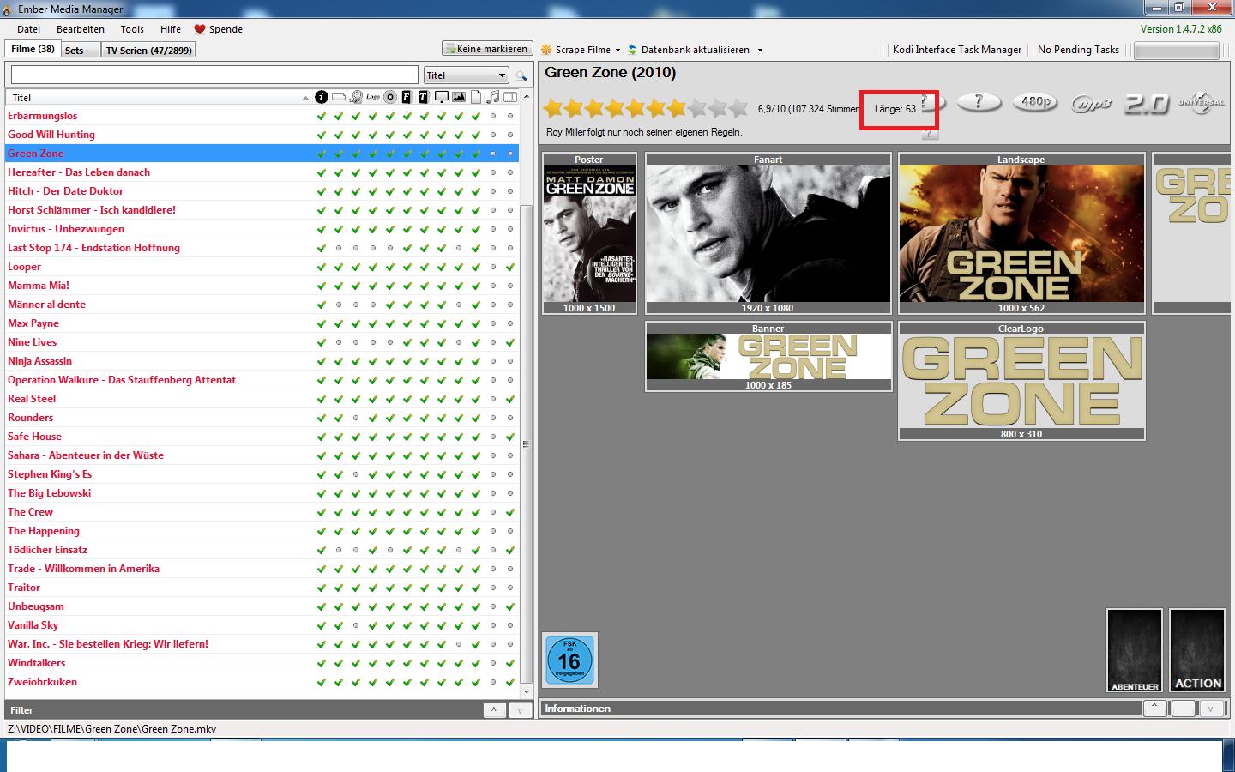The height and width of the screenshot is (772, 1235).
Task: Sort by the NFO info column icon
Action: [322, 97]
